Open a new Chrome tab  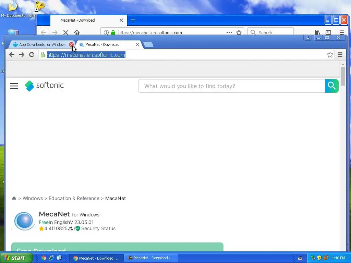pos(148,45)
